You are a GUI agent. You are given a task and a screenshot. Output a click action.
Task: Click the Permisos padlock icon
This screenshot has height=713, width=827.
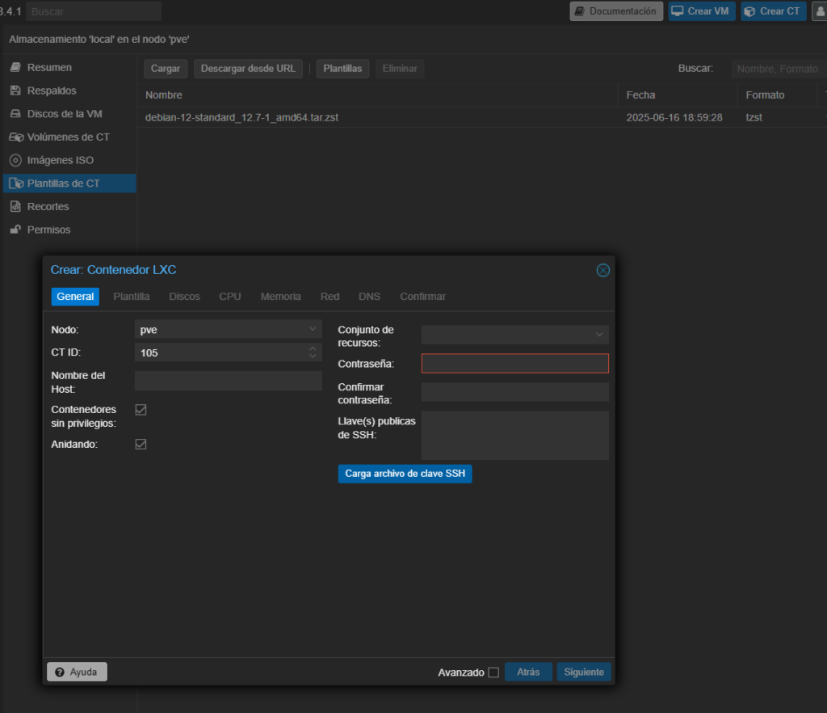pyautogui.click(x=15, y=230)
